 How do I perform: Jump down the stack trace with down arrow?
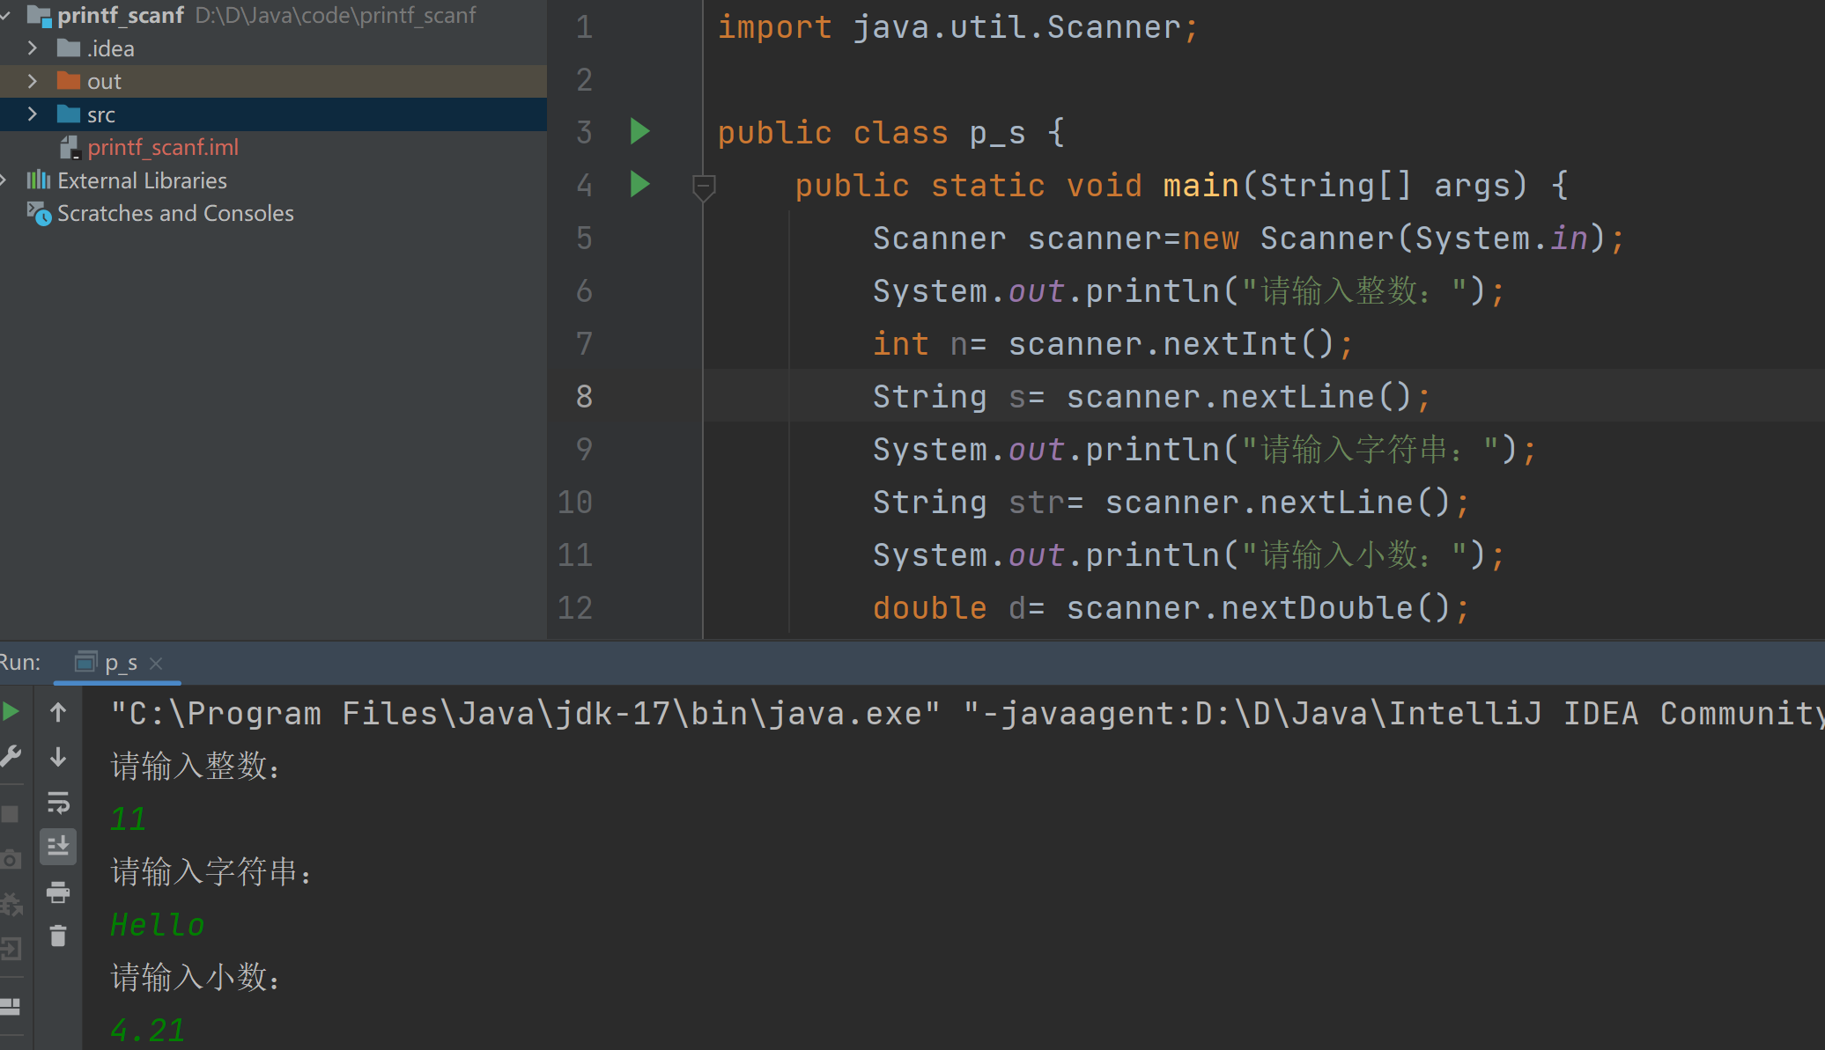58,757
